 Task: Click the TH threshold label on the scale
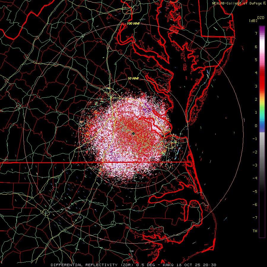[x=255, y=231]
